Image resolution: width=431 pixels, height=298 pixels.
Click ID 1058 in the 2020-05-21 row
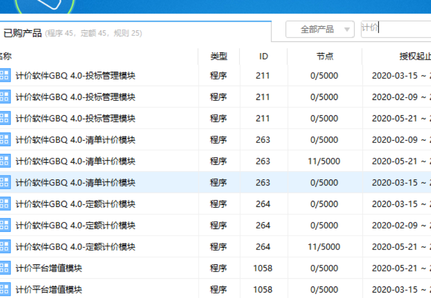click(x=263, y=268)
